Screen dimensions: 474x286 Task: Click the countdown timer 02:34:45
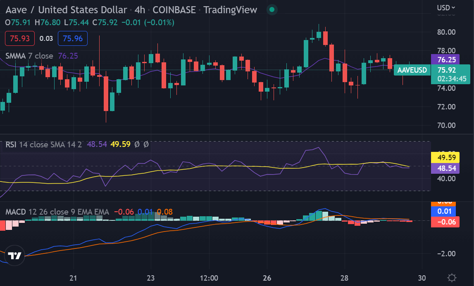click(452, 79)
